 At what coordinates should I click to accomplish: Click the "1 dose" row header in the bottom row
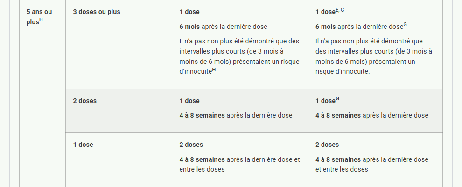click(83, 145)
